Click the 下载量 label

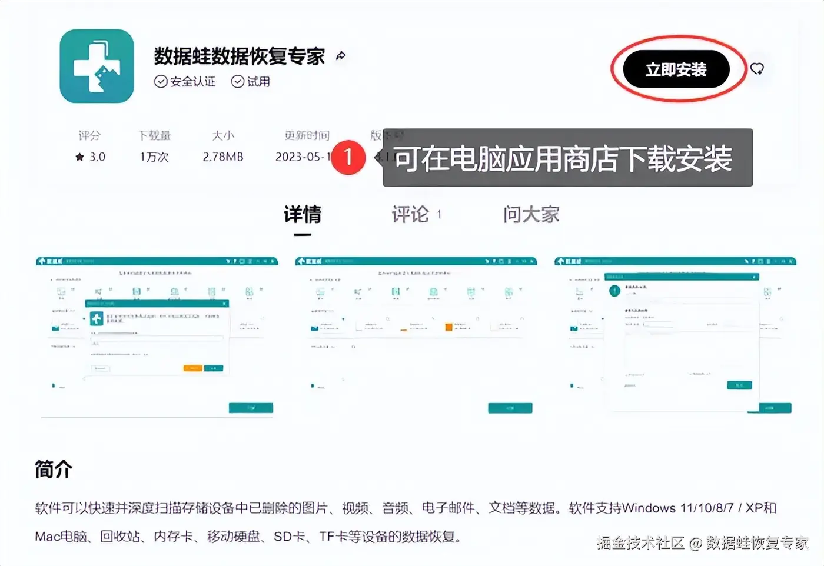point(154,135)
